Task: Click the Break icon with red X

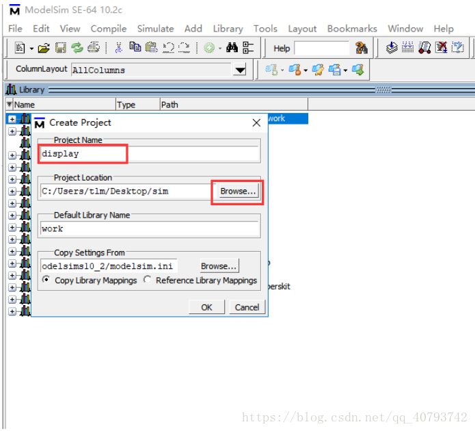Action: pyautogui.click(x=441, y=47)
